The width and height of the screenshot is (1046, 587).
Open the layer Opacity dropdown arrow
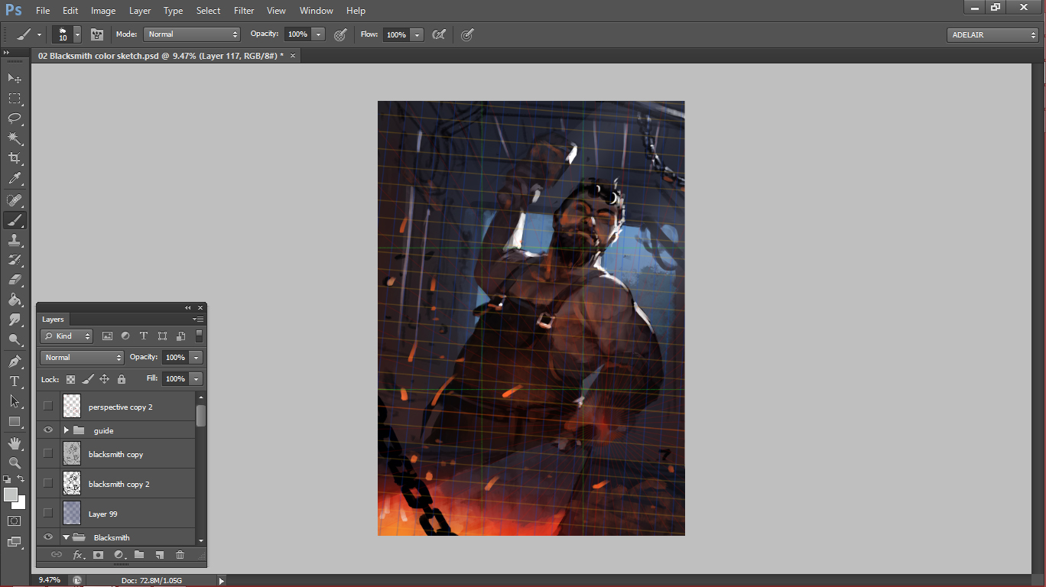tap(197, 357)
